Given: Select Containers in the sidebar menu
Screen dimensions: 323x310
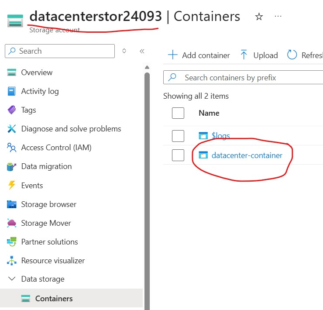Looking at the screenshot, I should [54, 299].
